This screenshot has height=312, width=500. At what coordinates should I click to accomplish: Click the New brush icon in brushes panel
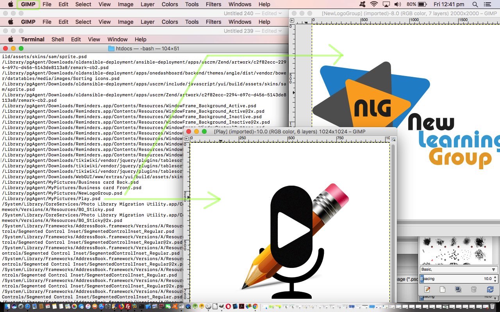pos(443,289)
